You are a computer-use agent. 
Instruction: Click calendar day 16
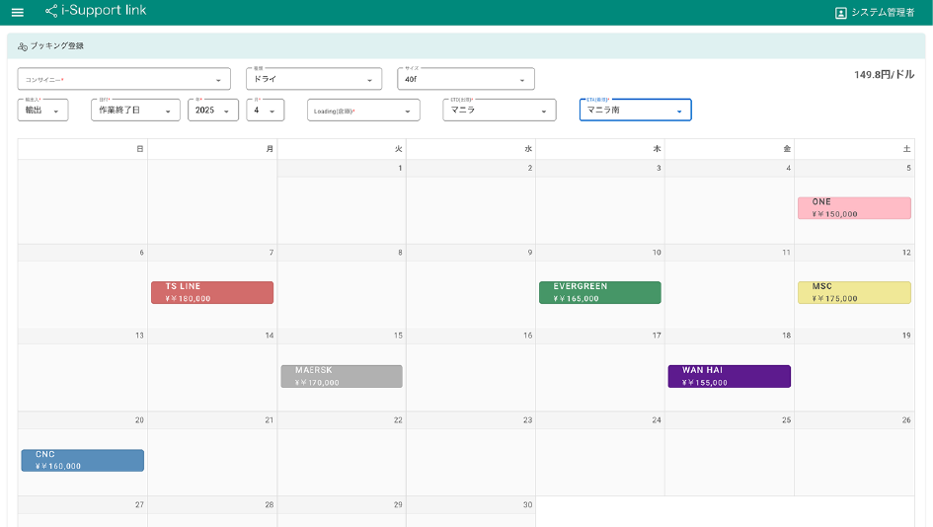coord(471,369)
